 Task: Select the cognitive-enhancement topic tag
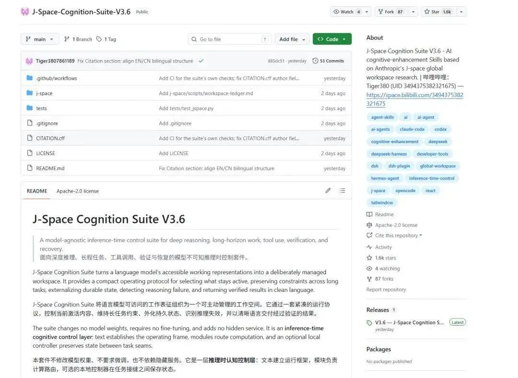tap(394, 142)
